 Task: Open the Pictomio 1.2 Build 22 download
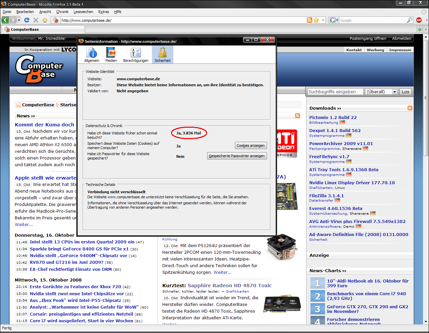click(x=333, y=117)
